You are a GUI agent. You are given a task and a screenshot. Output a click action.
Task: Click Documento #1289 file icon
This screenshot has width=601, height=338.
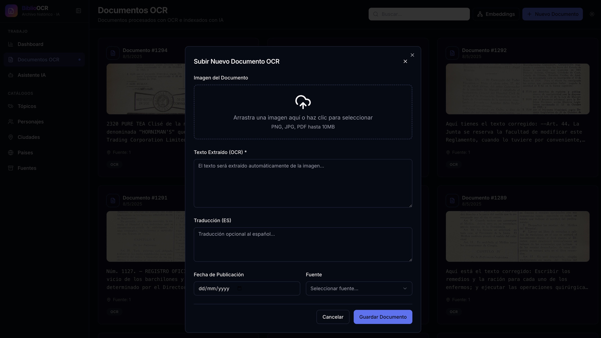click(452, 201)
